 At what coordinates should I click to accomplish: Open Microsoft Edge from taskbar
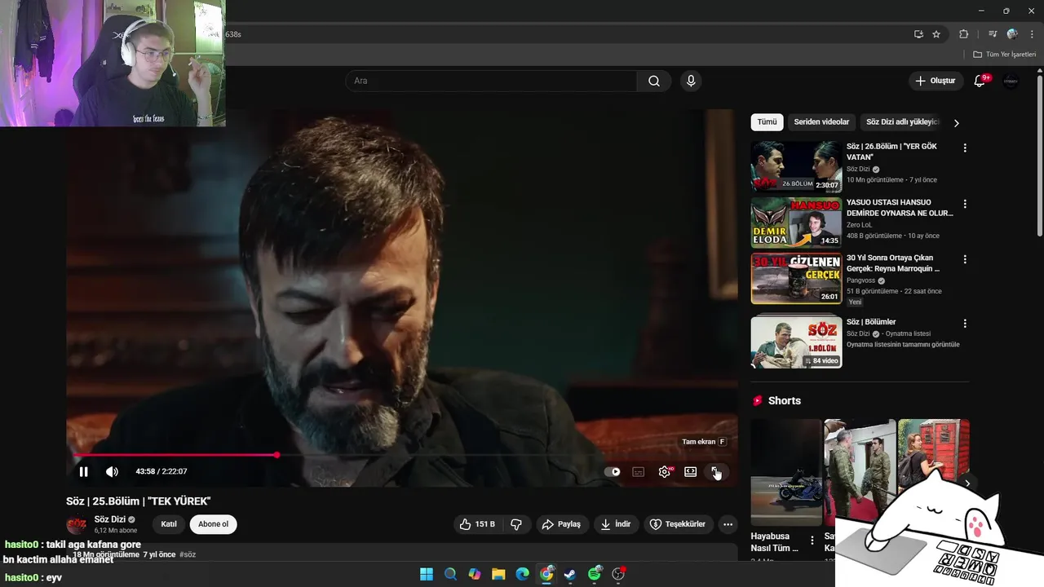coord(522,574)
